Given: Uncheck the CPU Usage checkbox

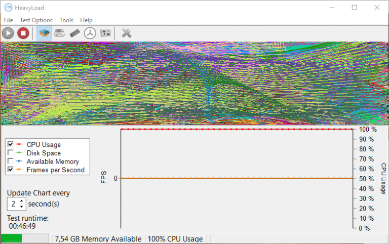Looking at the screenshot, I should (x=11, y=145).
